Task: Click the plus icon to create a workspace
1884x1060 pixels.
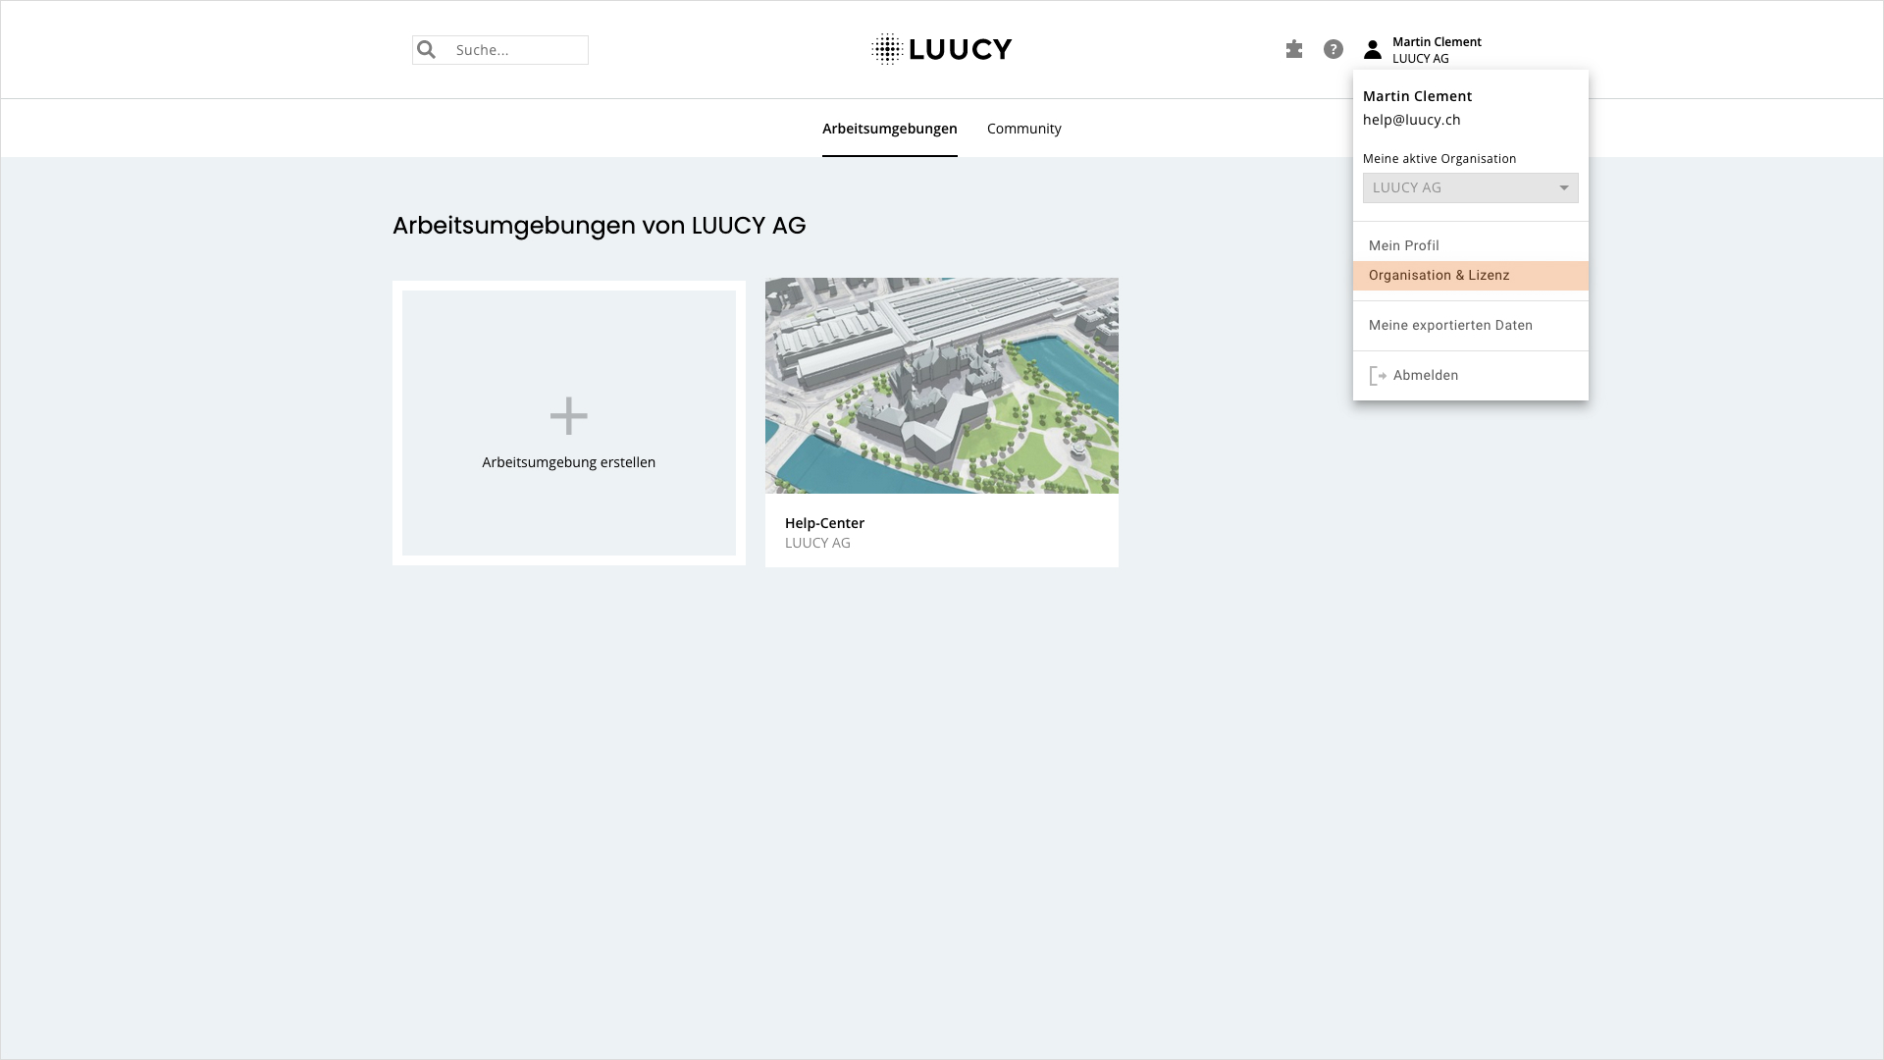Action: 567,415
